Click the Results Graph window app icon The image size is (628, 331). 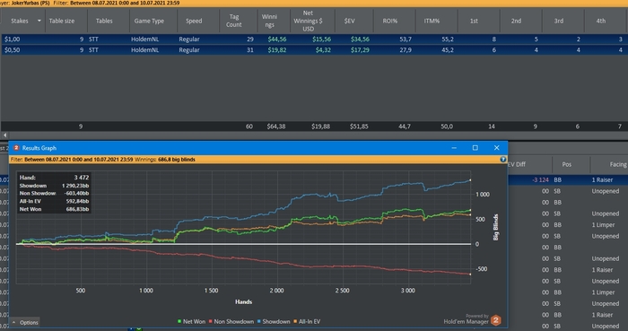point(16,148)
